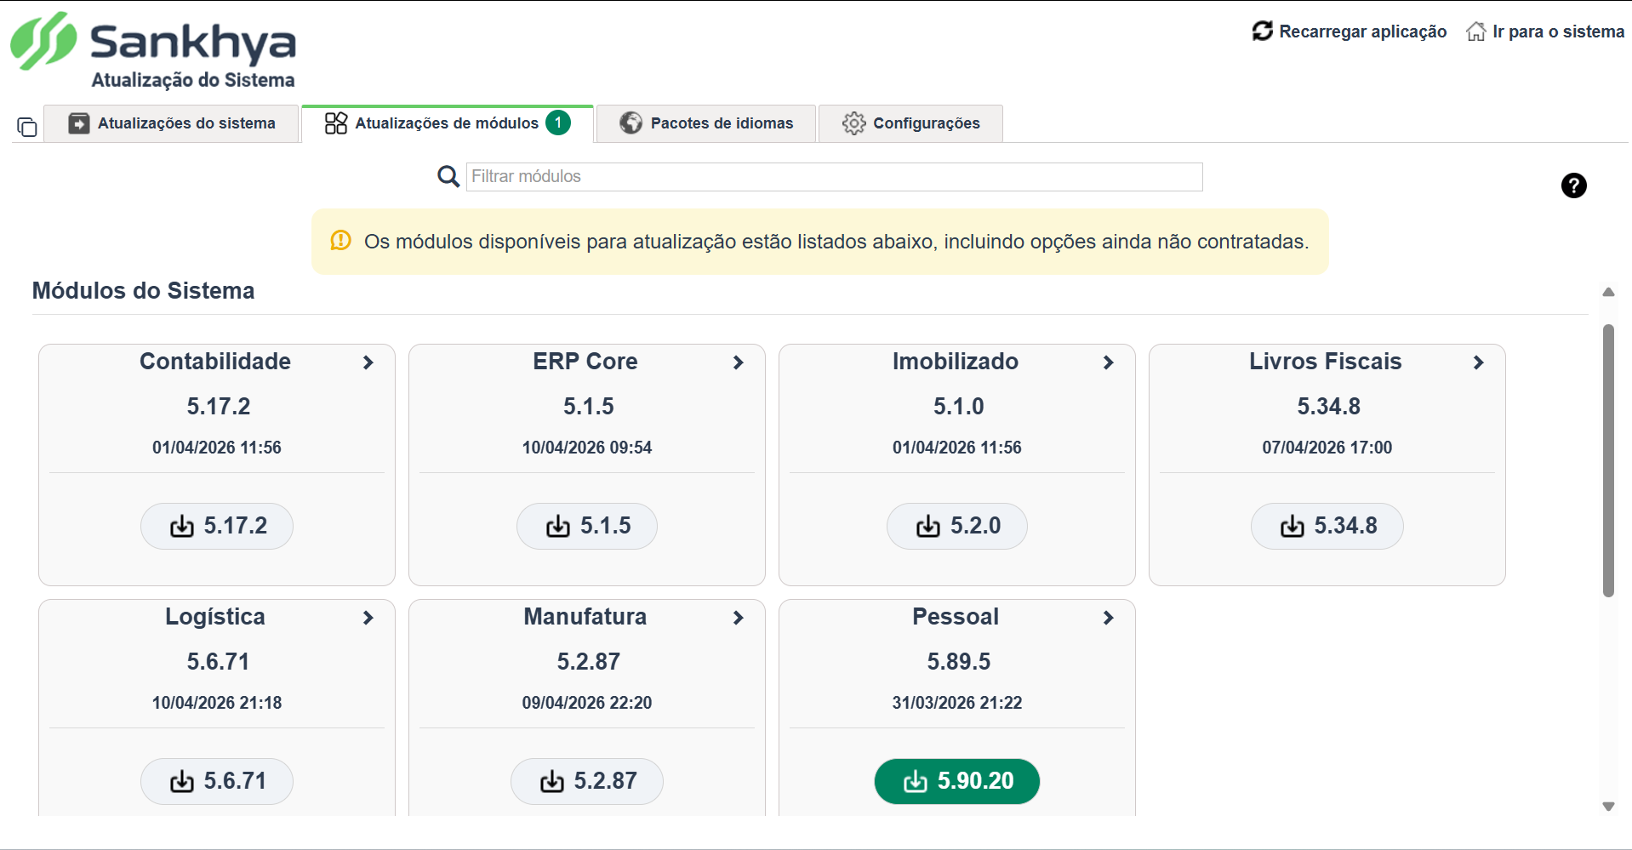Switch to the Pacotes de idiomas tab
Viewport: 1632px width, 850px height.
706,123
